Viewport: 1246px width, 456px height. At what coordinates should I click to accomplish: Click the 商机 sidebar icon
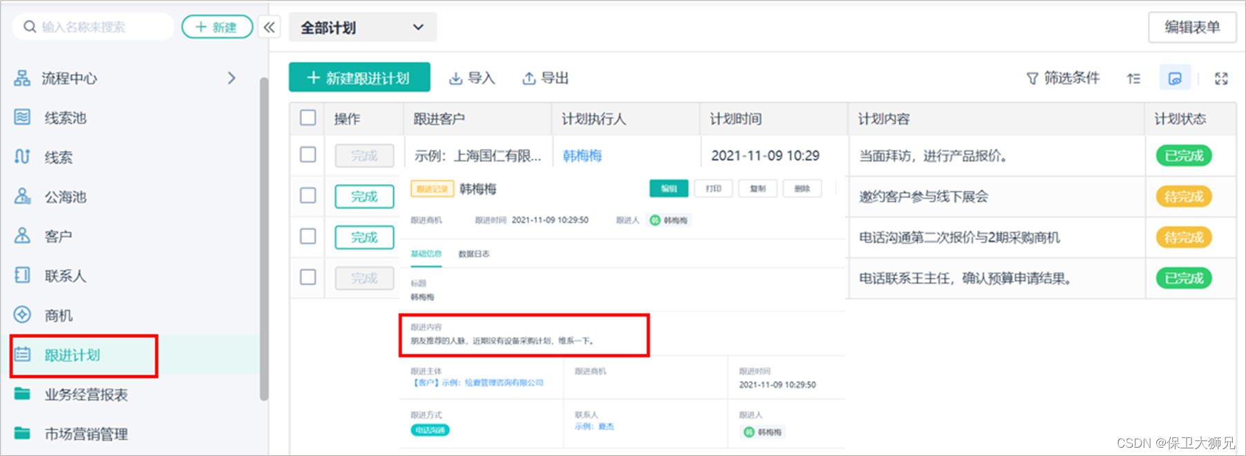coord(22,315)
